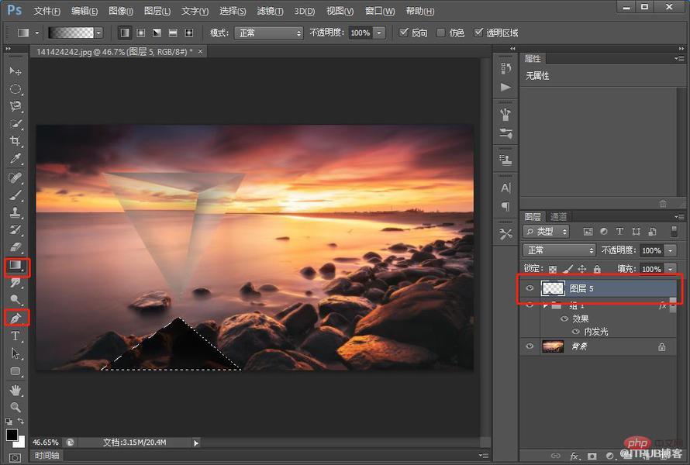The height and width of the screenshot is (465, 690).
Task: Hide the 背景 layer with its eye icon
Action: [x=530, y=346]
